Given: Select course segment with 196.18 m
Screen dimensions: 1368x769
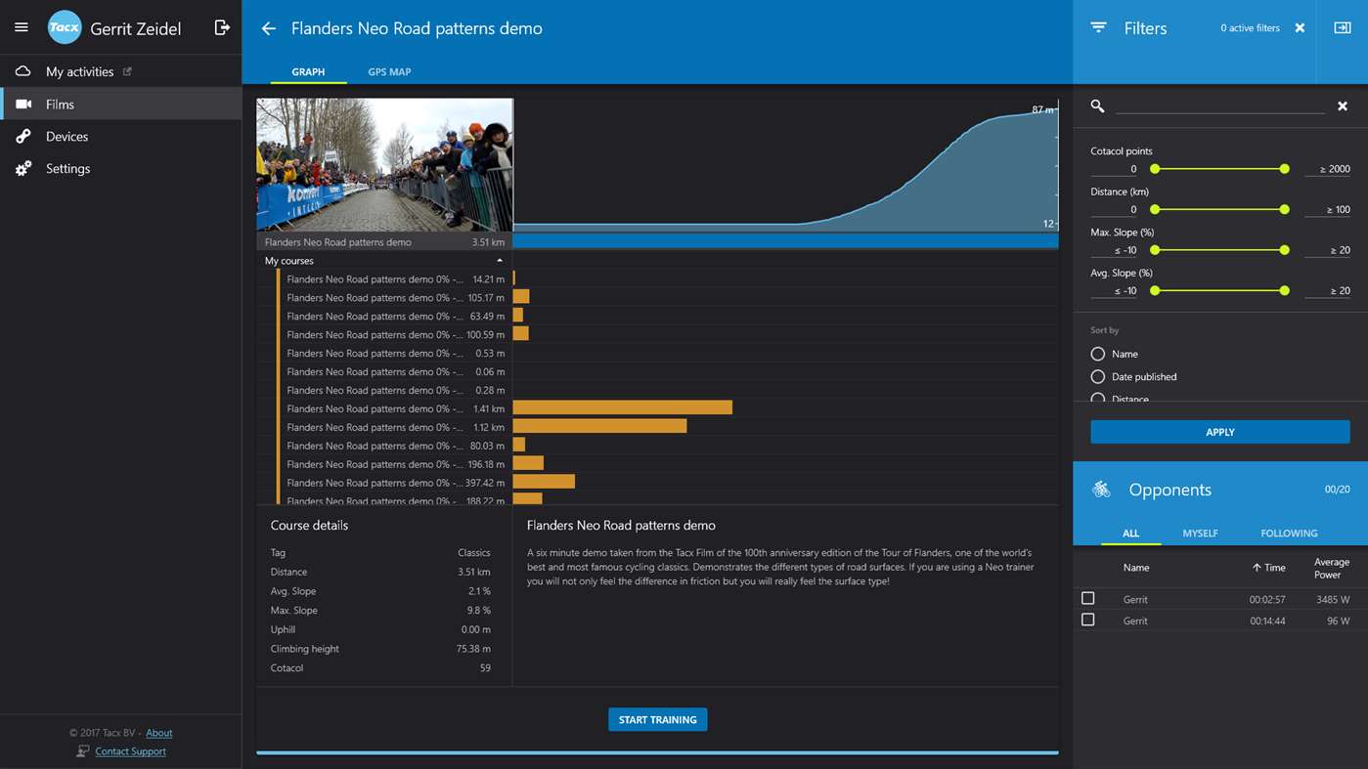Looking at the screenshot, I should pos(395,464).
